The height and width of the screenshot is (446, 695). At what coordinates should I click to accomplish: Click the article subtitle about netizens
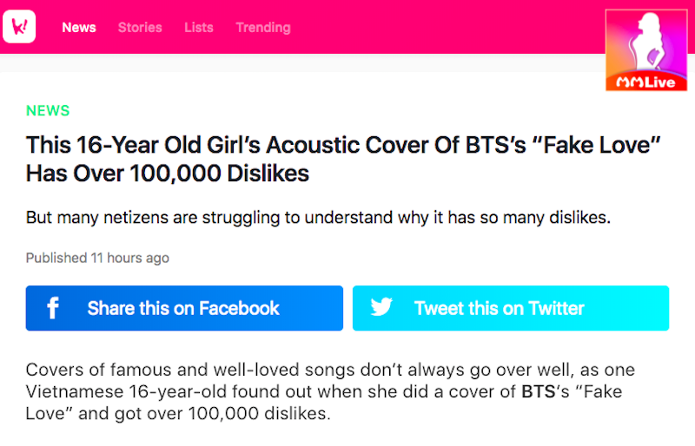coord(318,218)
